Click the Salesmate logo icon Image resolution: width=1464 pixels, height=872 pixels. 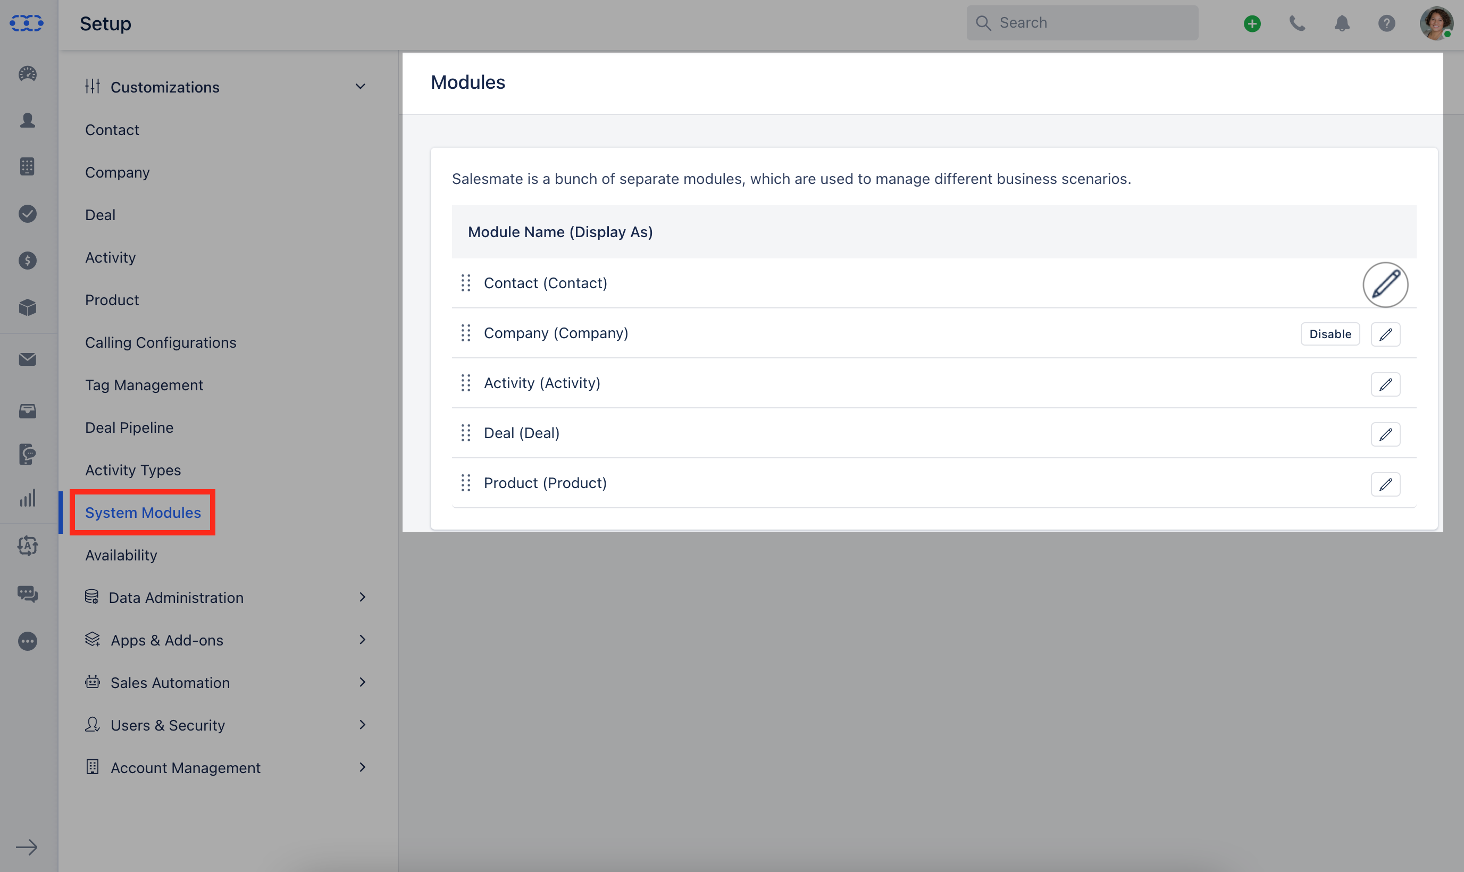(27, 23)
